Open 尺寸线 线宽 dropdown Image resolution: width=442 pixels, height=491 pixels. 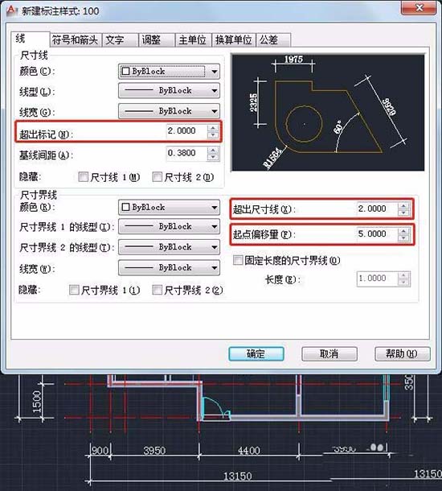pyautogui.click(x=169, y=111)
